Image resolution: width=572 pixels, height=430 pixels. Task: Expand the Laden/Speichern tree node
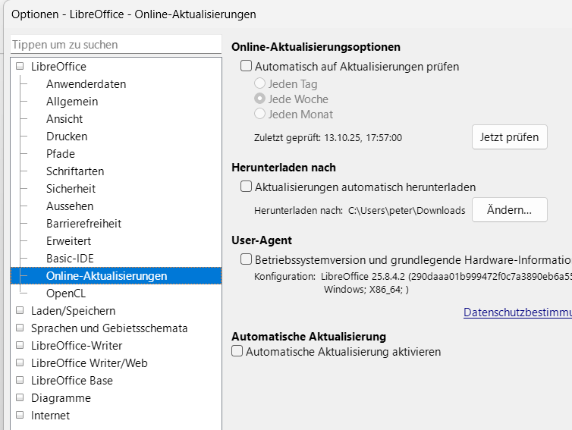[x=20, y=311]
